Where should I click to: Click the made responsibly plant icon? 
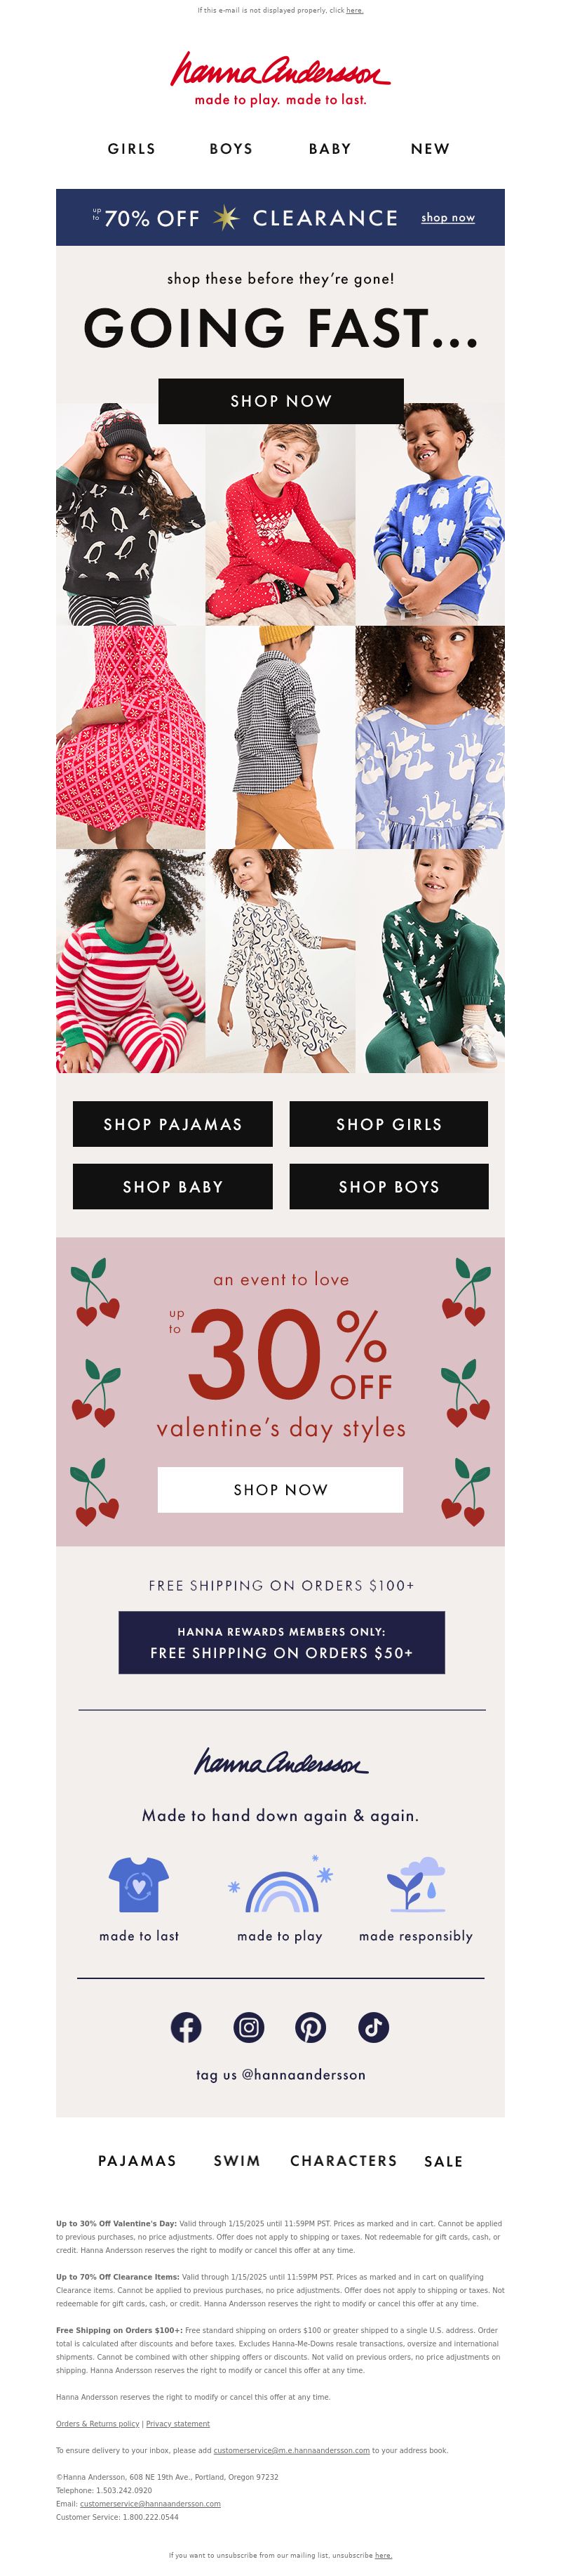click(415, 1884)
